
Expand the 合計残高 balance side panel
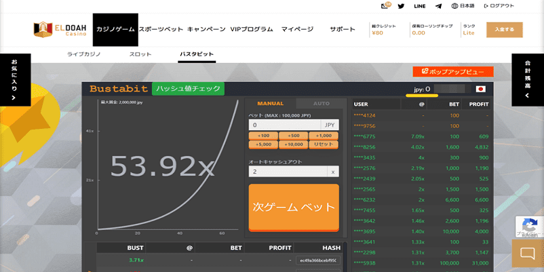tap(528, 80)
